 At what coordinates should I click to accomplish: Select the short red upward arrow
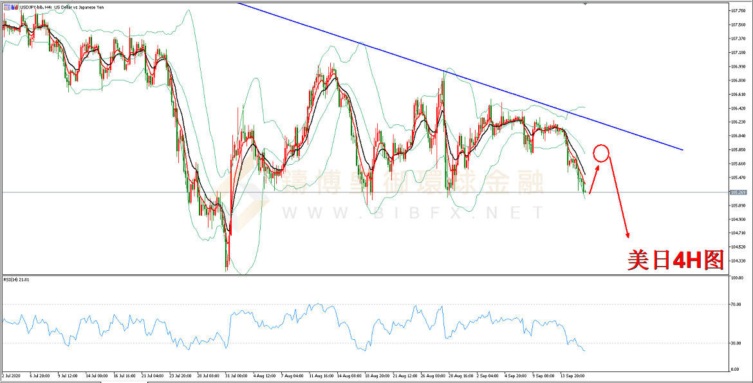[x=593, y=178]
